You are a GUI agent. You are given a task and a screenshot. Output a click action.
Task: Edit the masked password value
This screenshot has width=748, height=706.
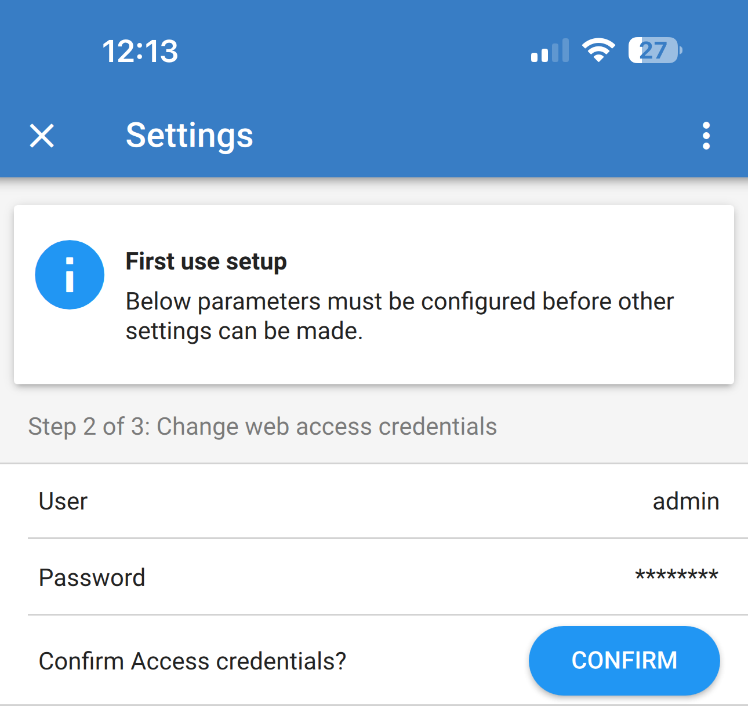pyautogui.click(x=676, y=576)
